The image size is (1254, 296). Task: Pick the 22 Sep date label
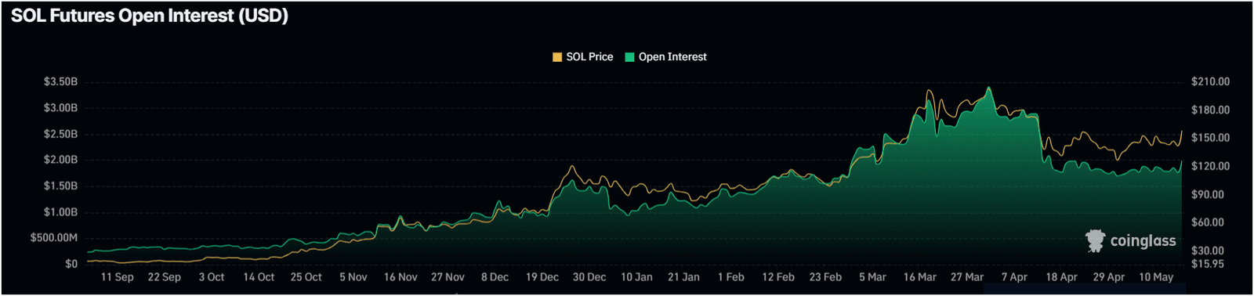pyautogui.click(x=164, y=277)
